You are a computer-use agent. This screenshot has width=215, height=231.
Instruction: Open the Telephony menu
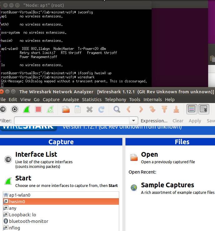click(115, 100)
